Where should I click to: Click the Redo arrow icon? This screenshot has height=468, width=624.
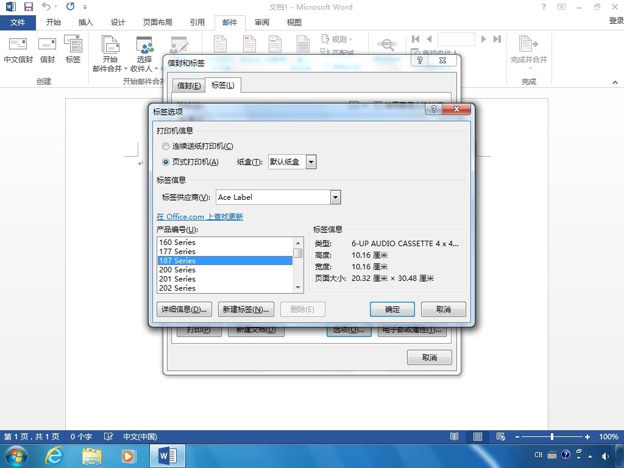[71, 6]
